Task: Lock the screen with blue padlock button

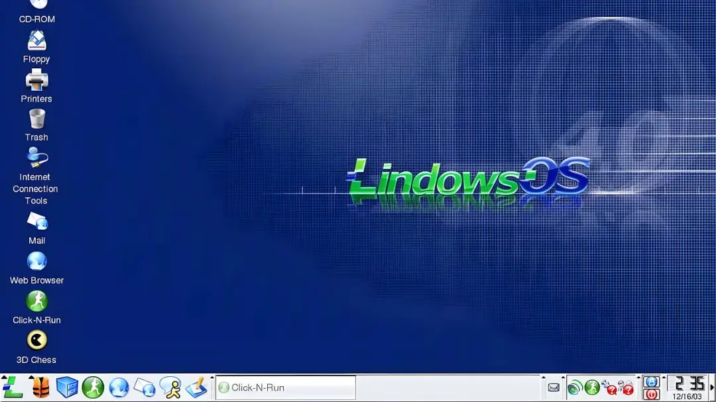Action: pyautogui.click(x=651, y=381)
